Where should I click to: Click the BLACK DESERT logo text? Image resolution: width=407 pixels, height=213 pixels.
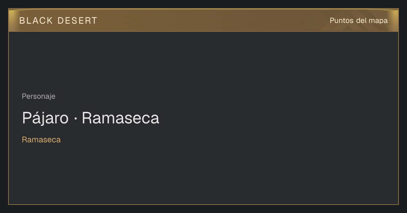[x=58, y=21]
